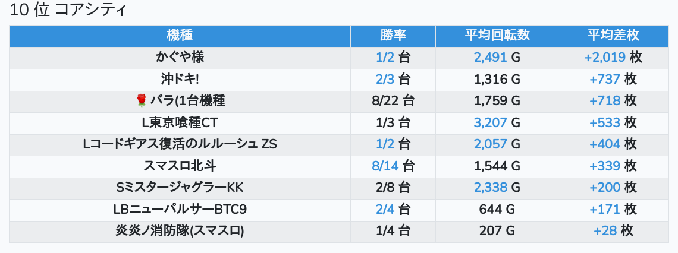Click 3,207 G spin count value
Screen dimensions: 678x253
pos(497,122)
